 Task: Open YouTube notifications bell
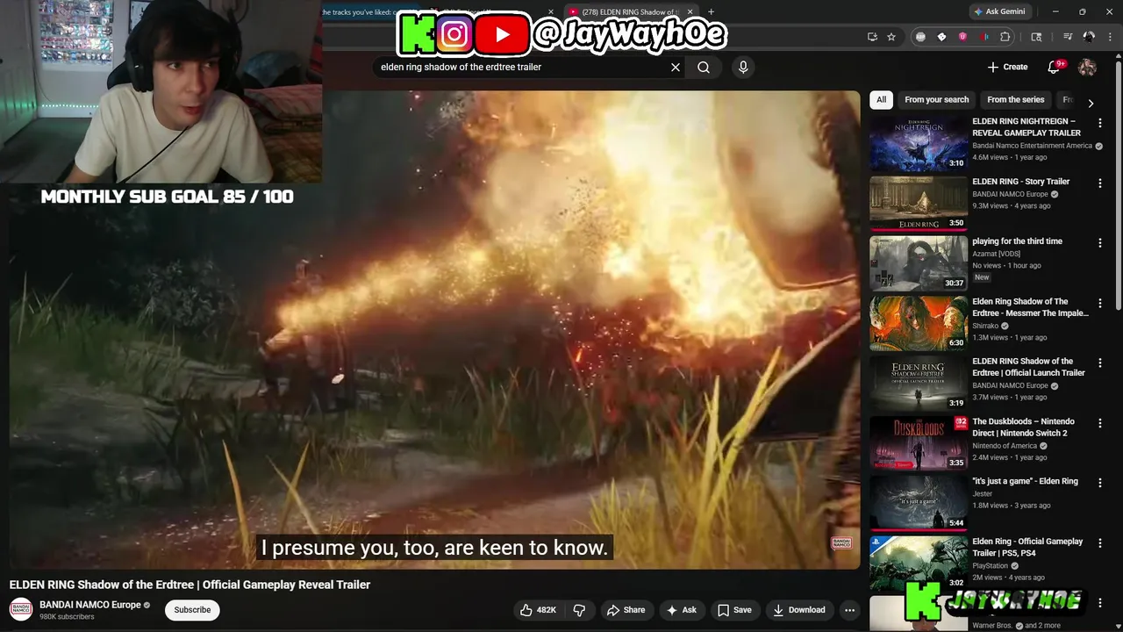(1055, 67)
